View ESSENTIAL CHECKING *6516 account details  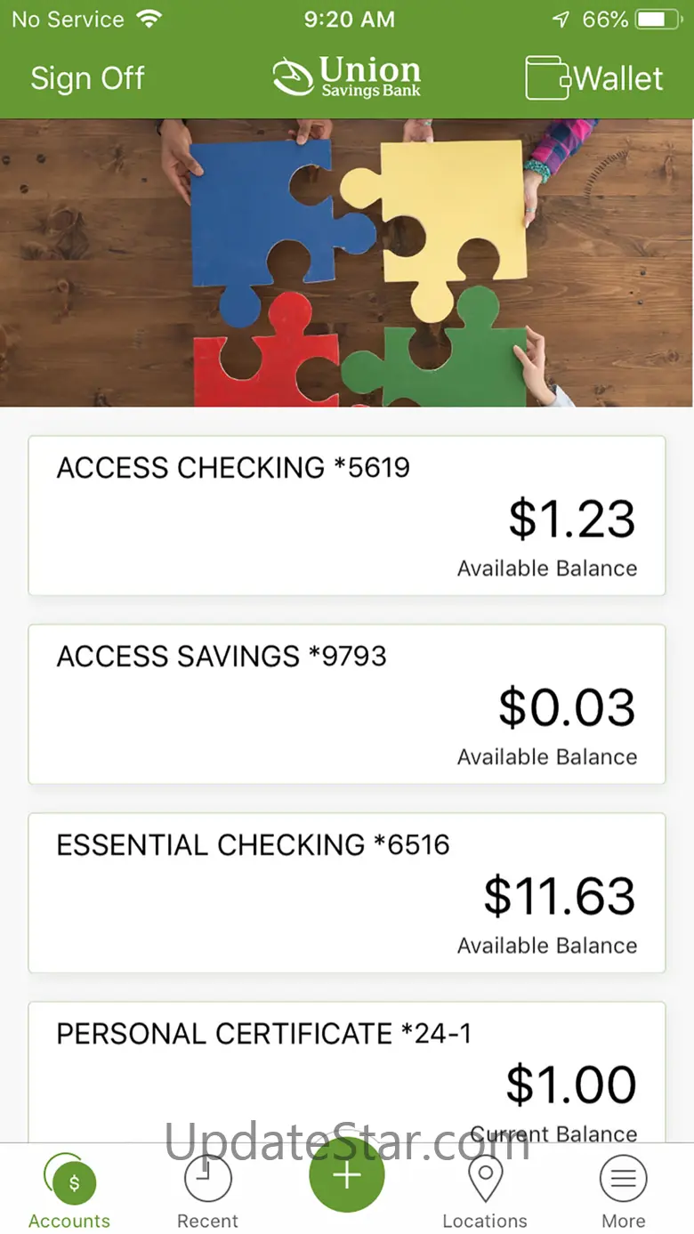(x=347, y=893)
